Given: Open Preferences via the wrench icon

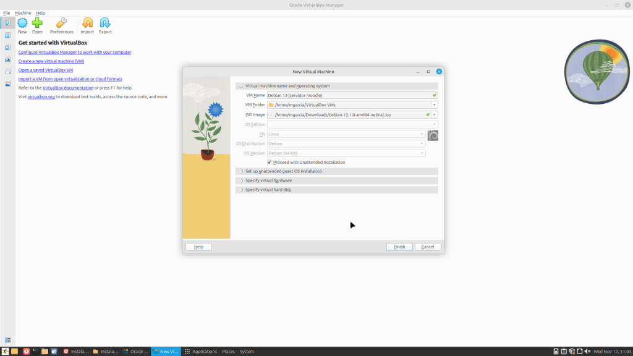Looking at the screenshot, I should pyautogui.click(x=61, y=23).
